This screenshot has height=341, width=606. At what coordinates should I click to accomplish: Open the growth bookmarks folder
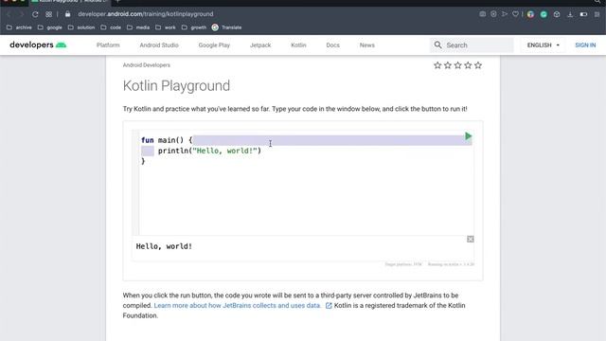coord(194,27)
